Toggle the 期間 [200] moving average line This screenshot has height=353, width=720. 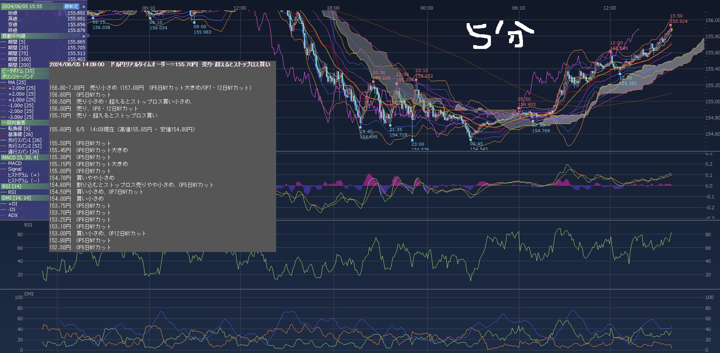coord(19,65)
